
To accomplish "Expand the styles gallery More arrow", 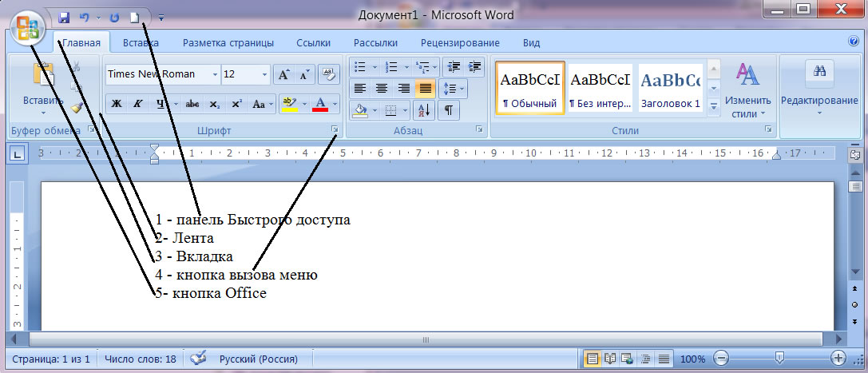I will click(714, 105).
